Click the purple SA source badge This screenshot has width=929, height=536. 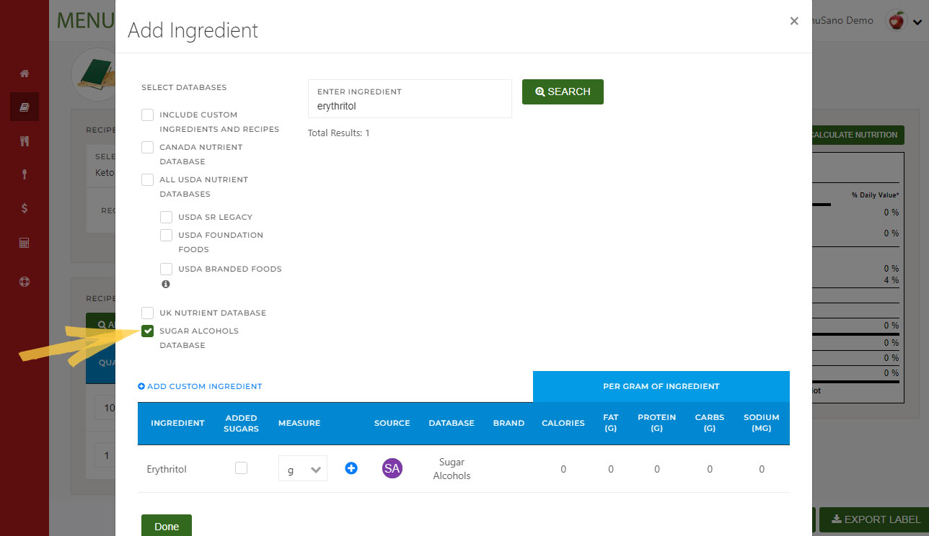click(x=392, y=468)
